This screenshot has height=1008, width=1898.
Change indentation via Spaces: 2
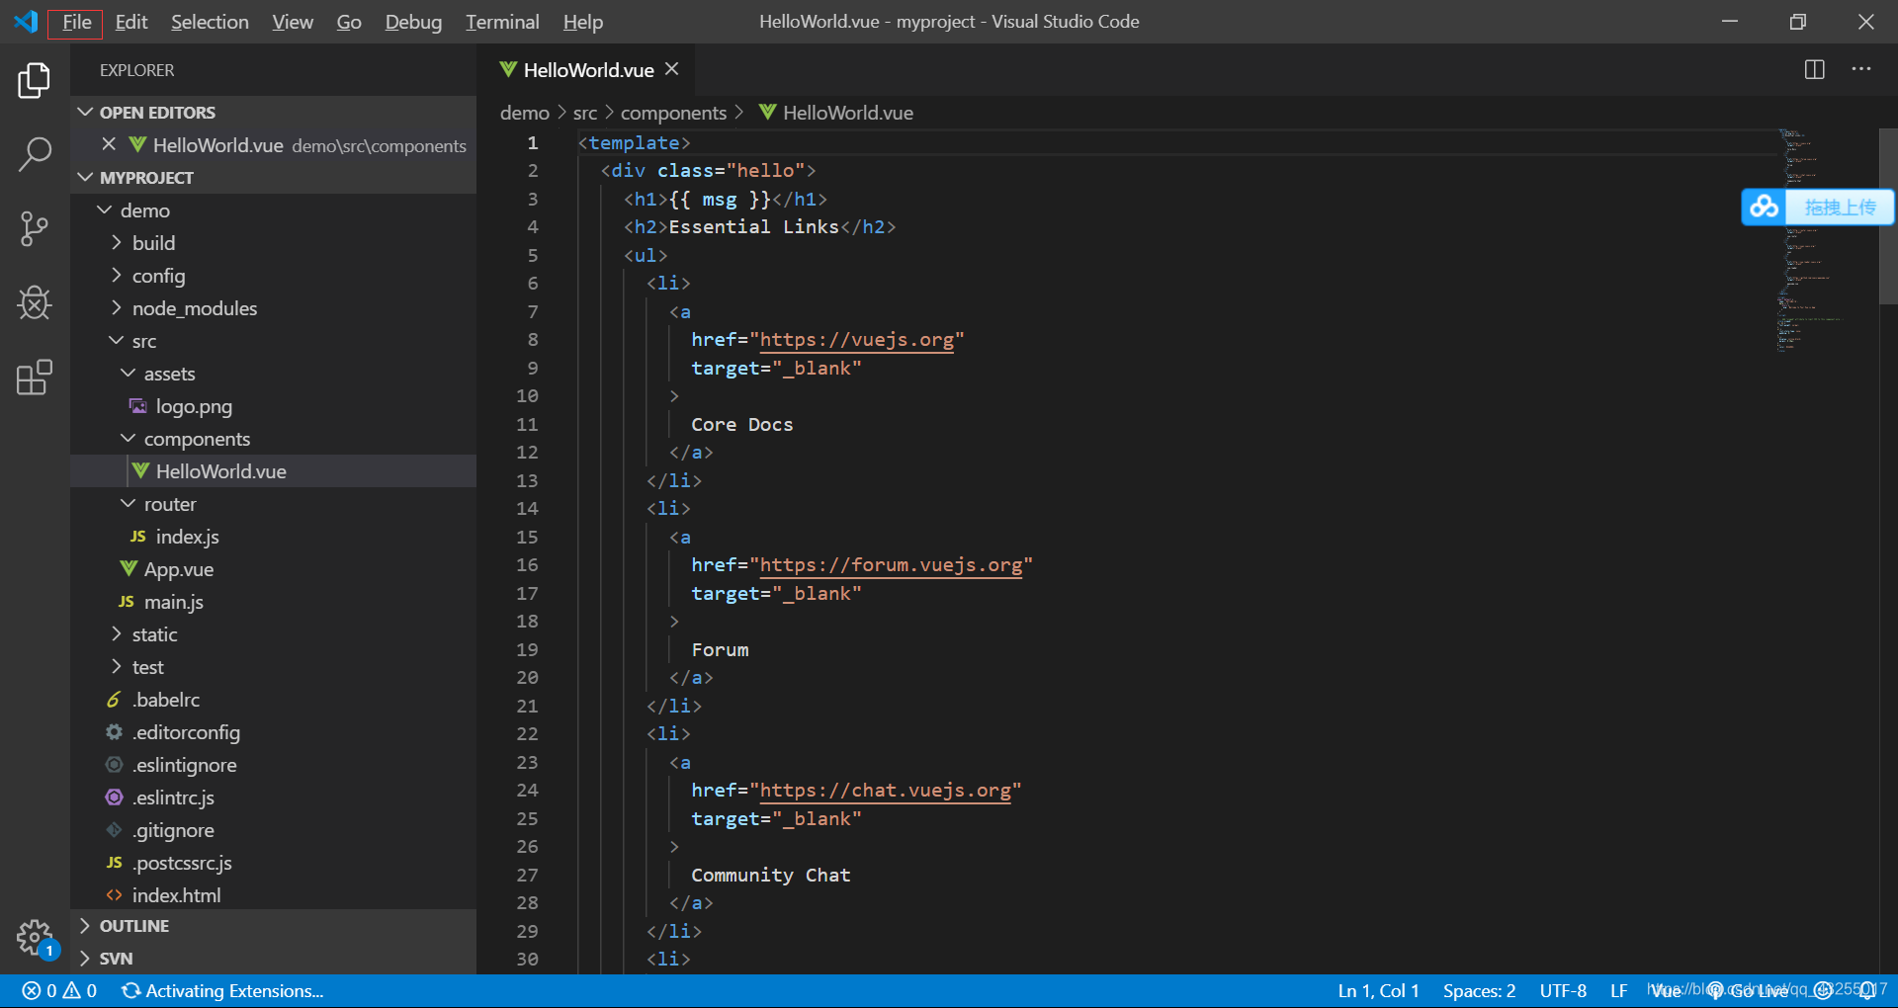[x=1479, y=990]
